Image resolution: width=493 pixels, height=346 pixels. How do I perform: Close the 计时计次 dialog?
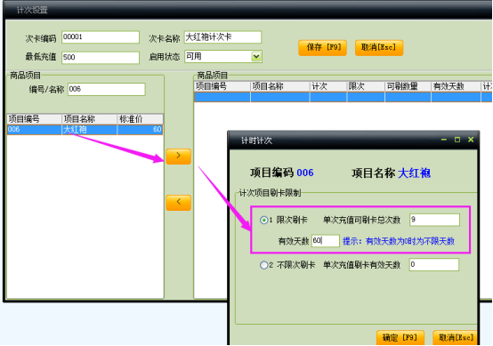click(471, 140)
